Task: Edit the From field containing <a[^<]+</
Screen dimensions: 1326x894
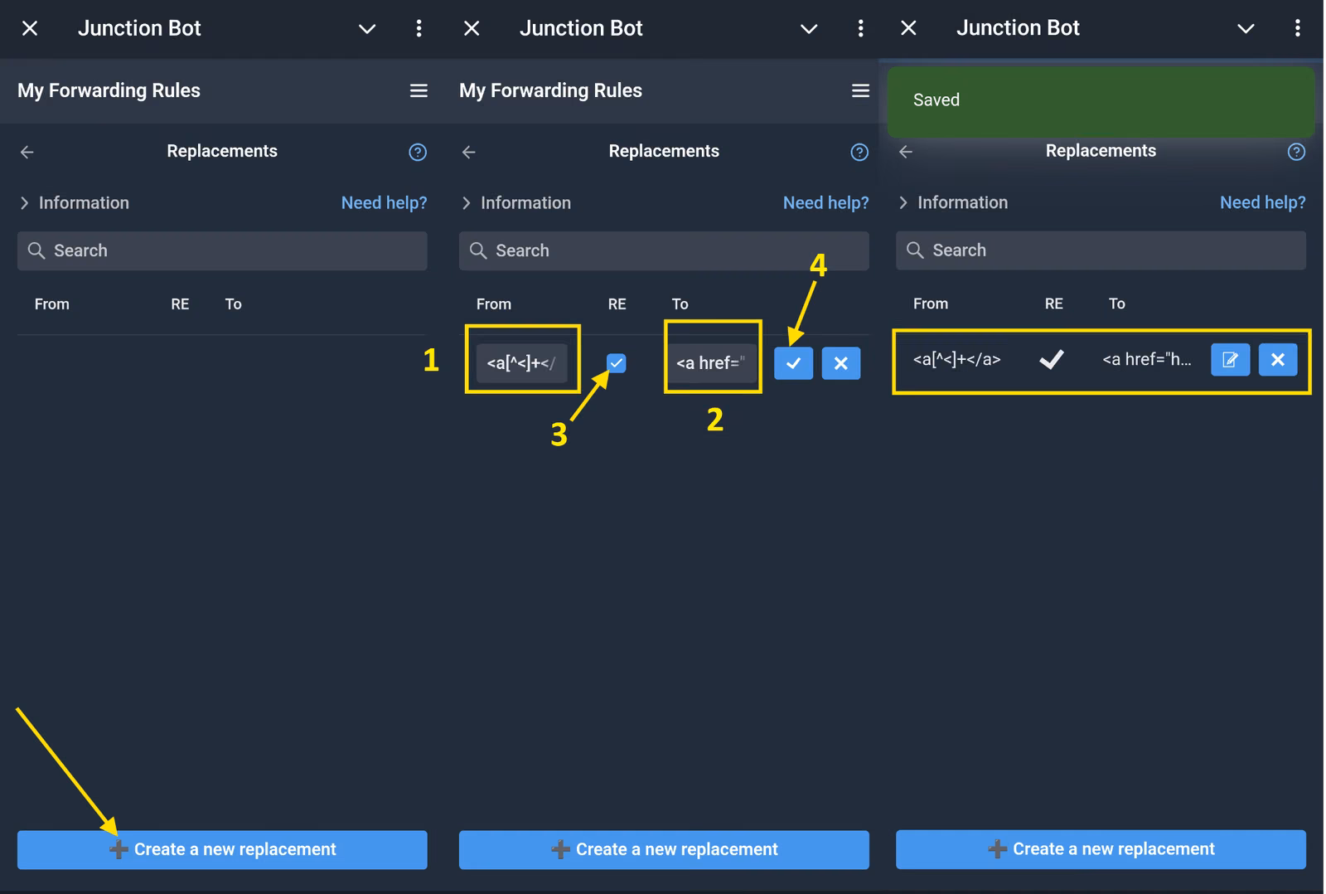Action: point(522,363)
